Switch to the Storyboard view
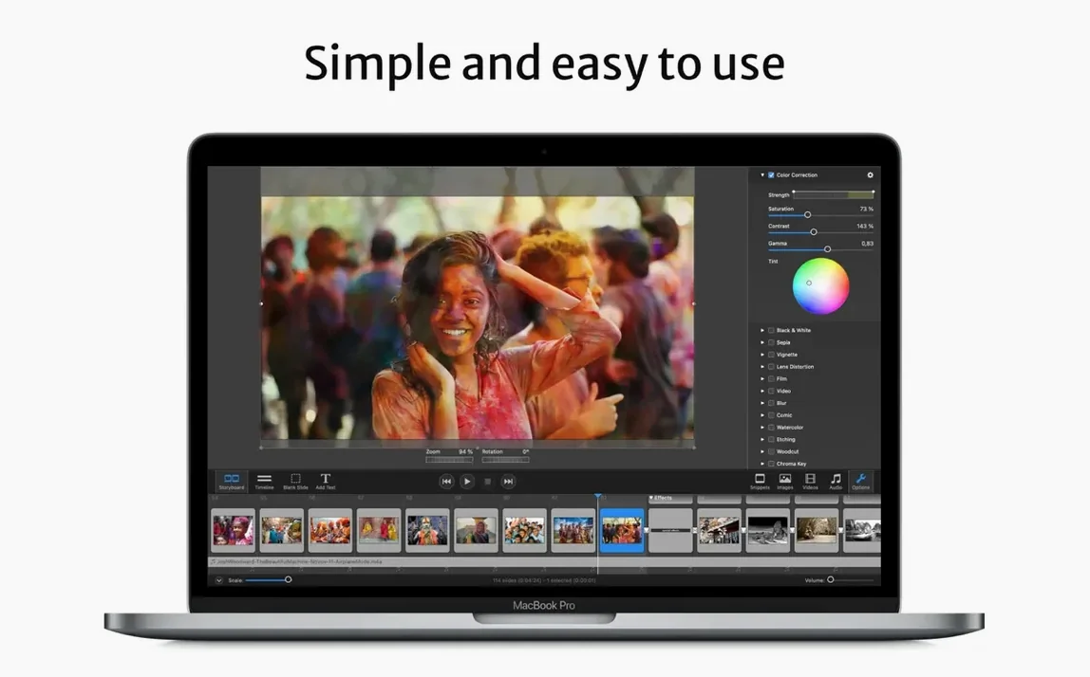This screenshot has width=1090, height=677. pyautogui.click(x=232, y=481)
